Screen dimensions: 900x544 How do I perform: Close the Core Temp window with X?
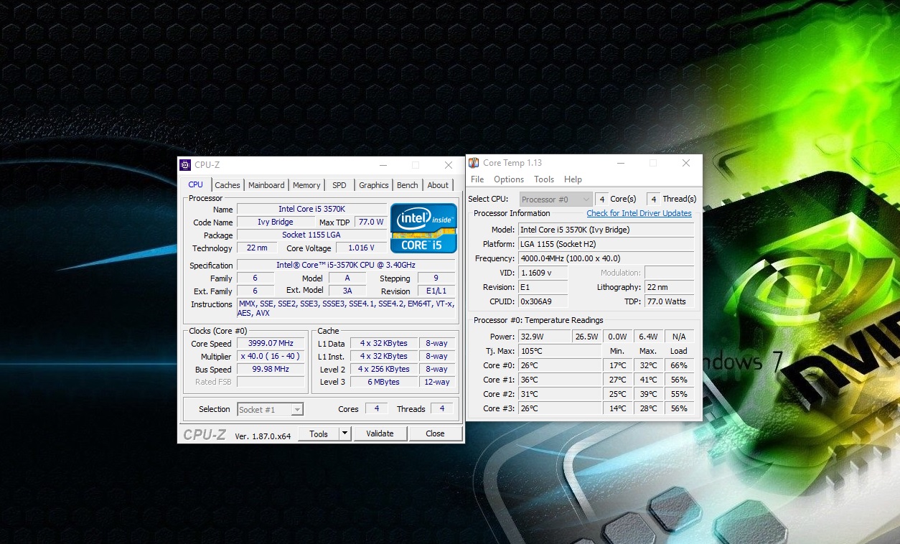point(686,163)
